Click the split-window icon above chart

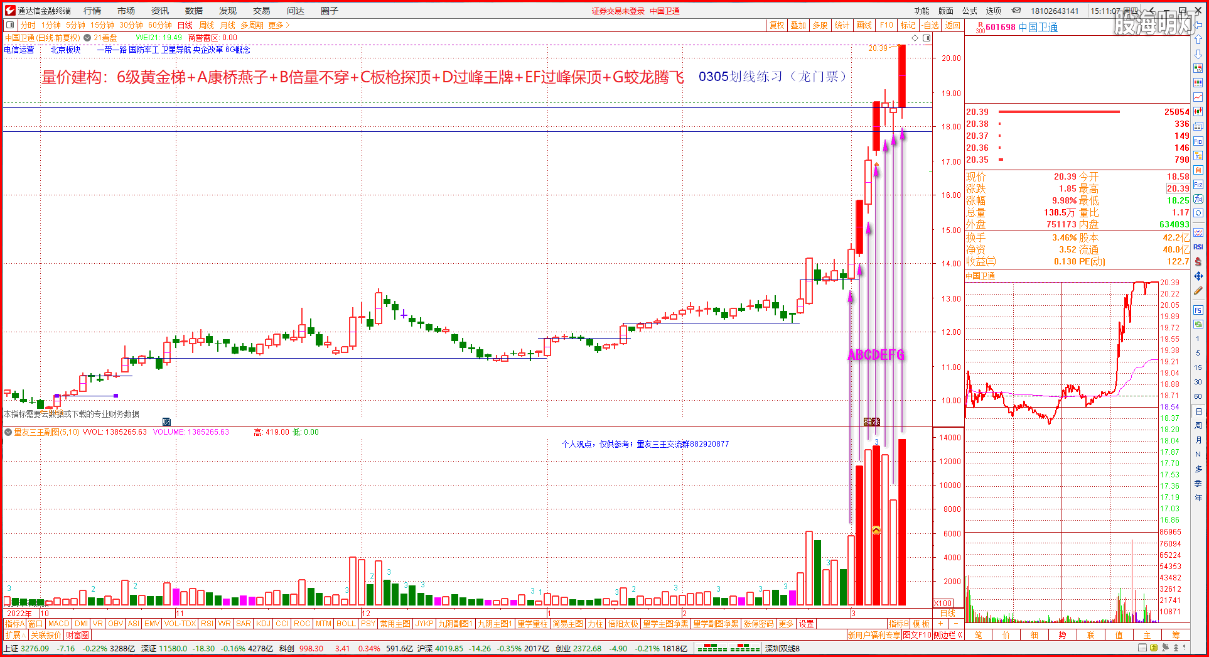(927, 38)
